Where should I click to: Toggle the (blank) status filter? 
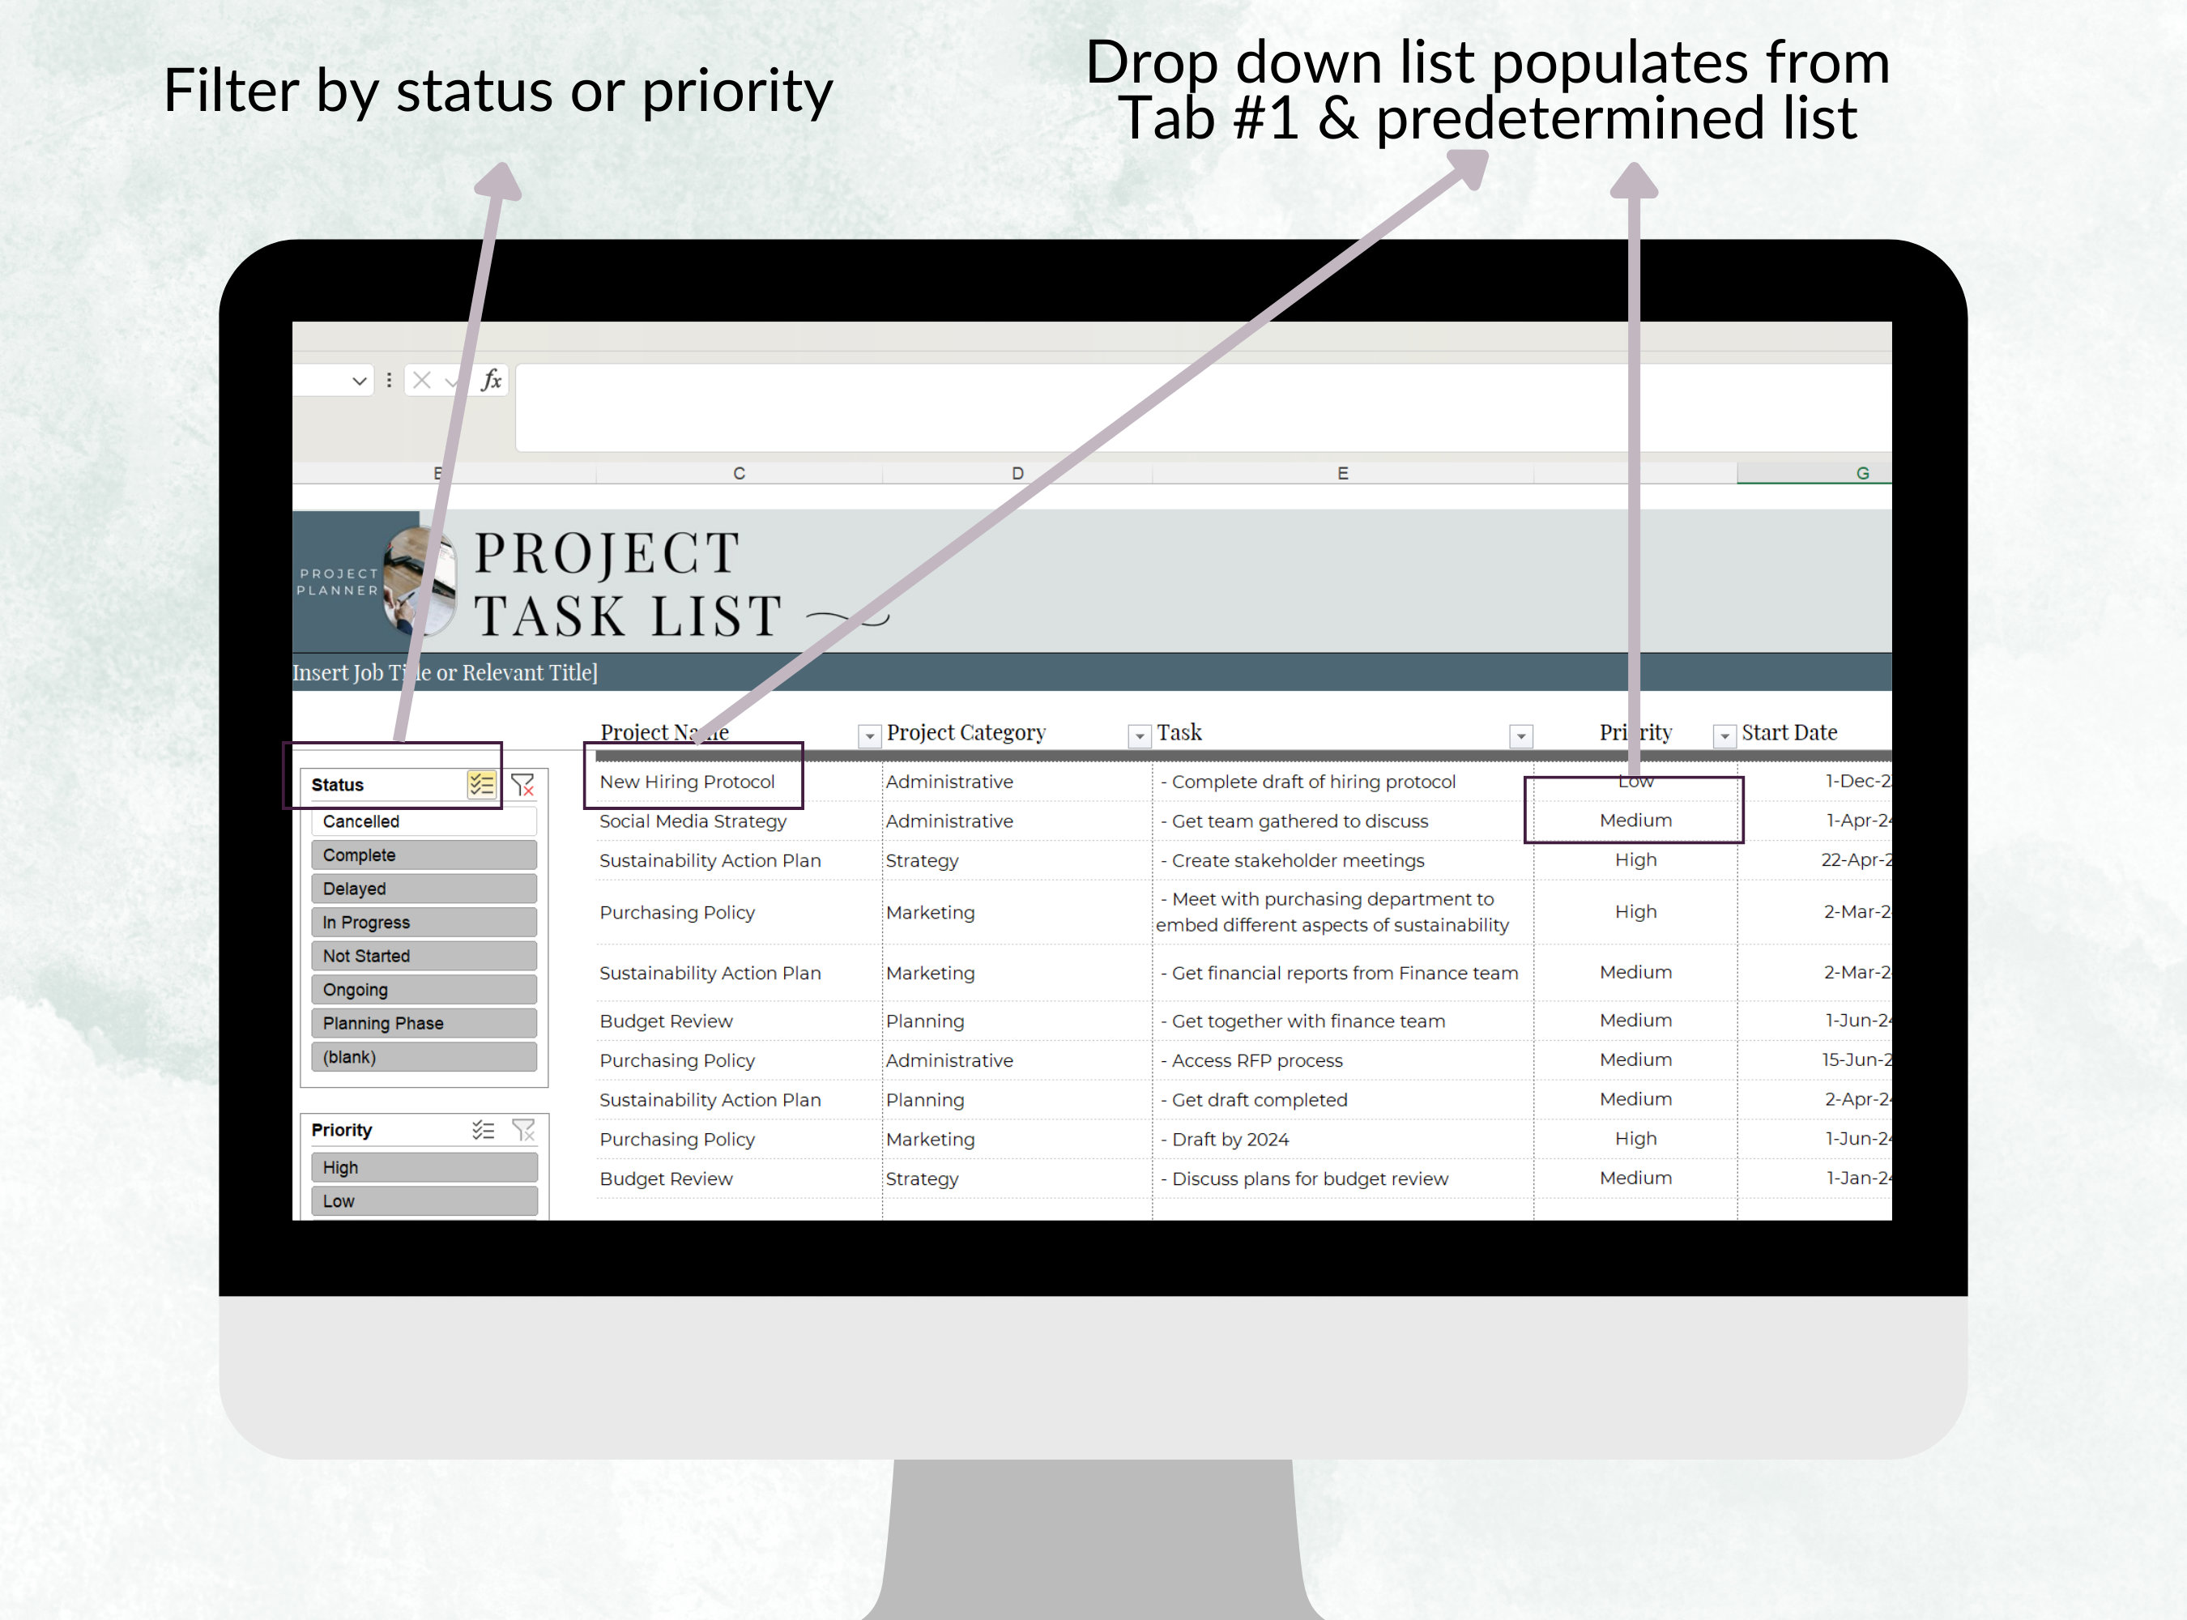point(424,1056)
